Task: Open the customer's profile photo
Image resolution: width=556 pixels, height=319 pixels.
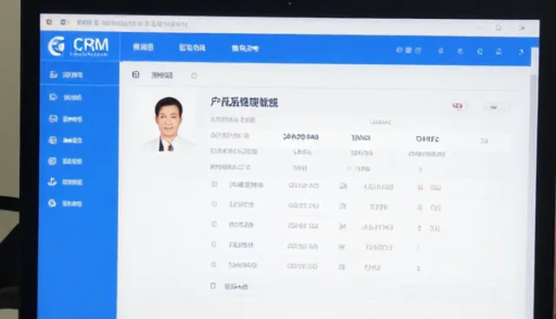Action: (x=169, y=124)
